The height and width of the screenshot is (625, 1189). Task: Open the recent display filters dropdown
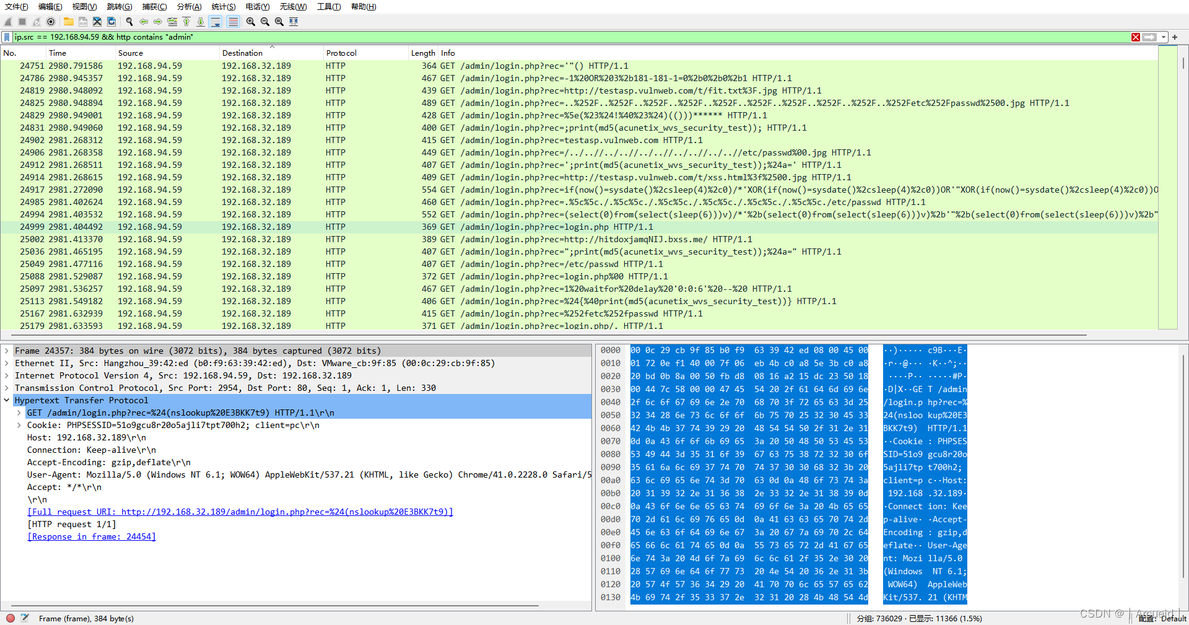pos(1164,37)
